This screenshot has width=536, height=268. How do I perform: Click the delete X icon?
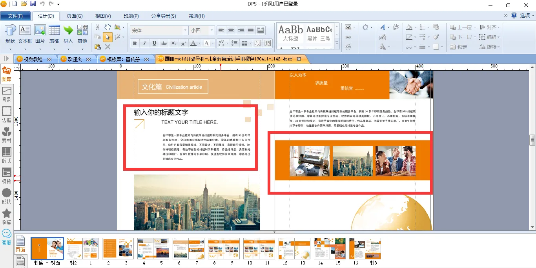point(108,47)
